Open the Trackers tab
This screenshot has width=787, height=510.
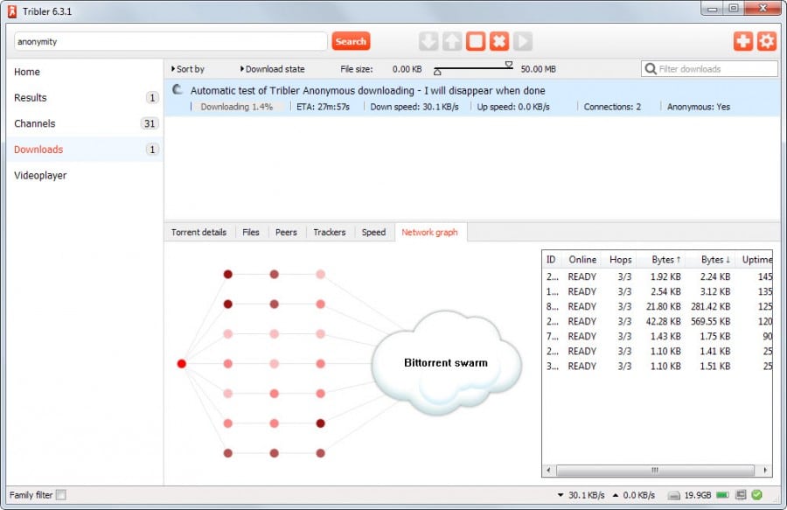(330, 233)
